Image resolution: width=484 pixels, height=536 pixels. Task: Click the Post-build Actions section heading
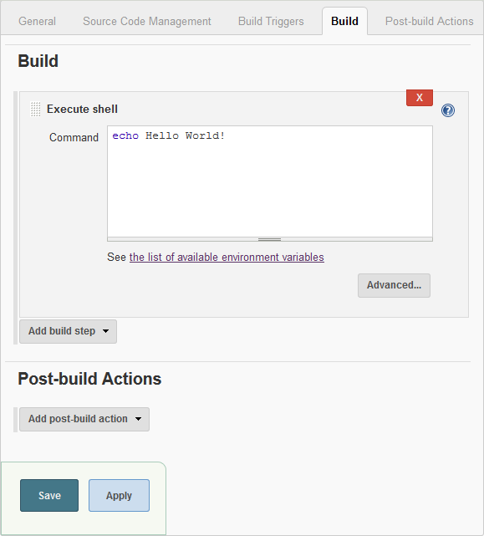point(89,379)
